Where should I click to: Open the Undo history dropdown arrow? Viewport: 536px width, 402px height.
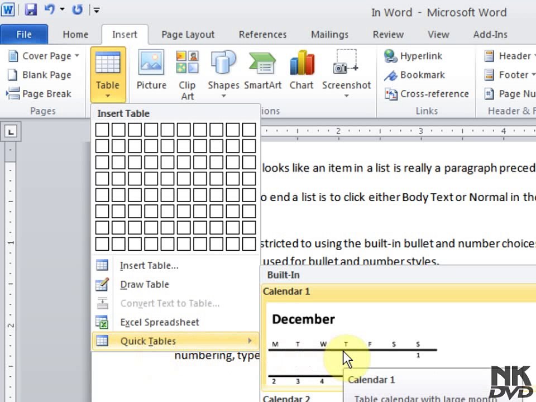pyautogui.click(x=62, y=9)
